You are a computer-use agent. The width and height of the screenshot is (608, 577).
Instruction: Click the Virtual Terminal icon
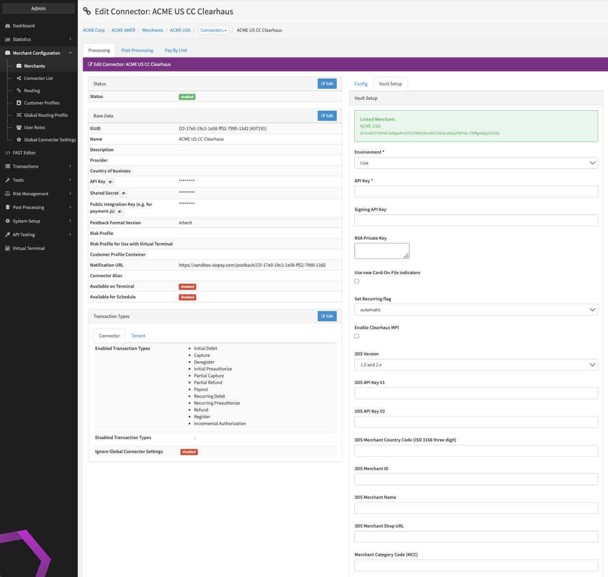coord(8,249)
